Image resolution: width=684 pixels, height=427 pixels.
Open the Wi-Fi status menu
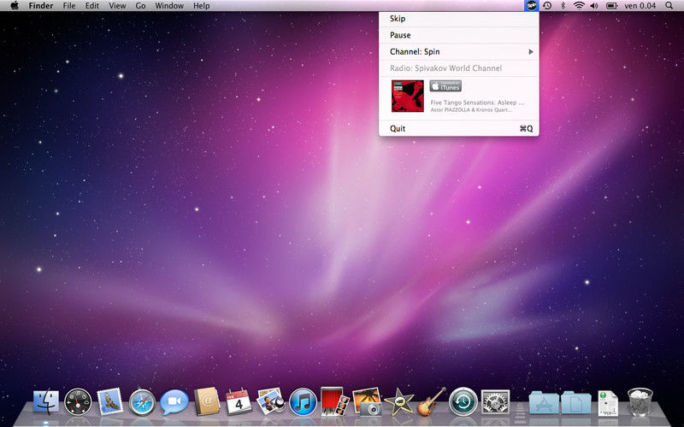coord(578,6)
